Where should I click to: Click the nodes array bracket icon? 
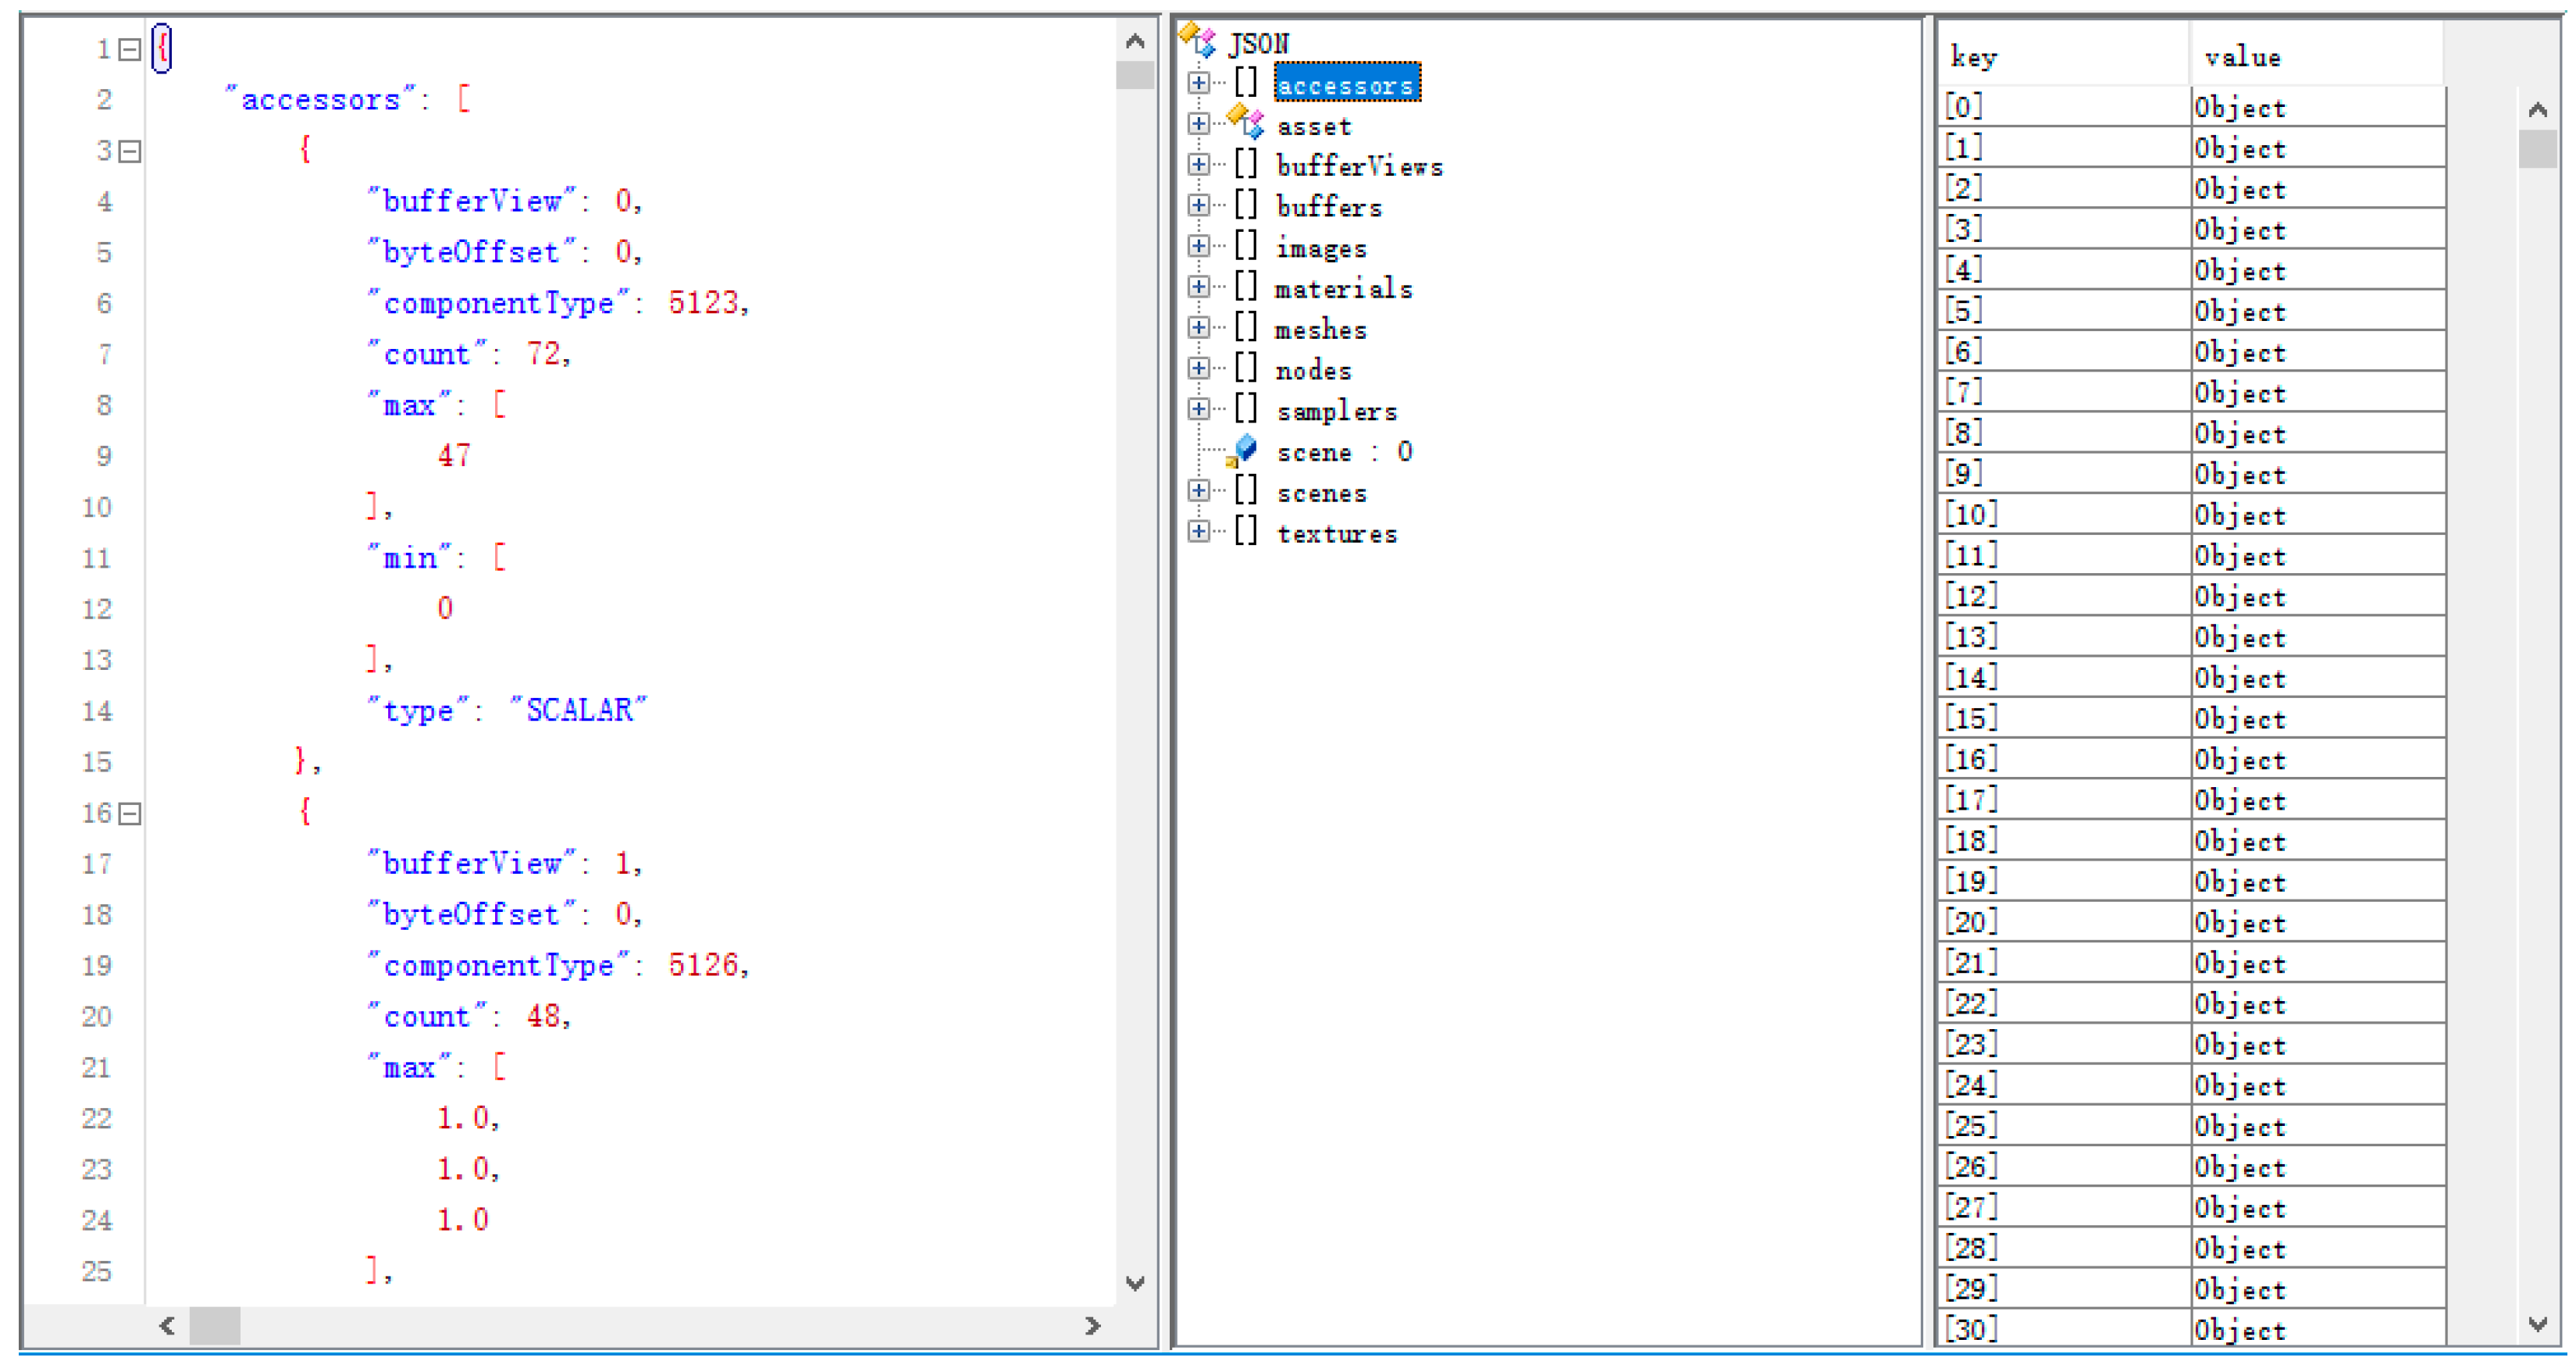point(1245,368)
